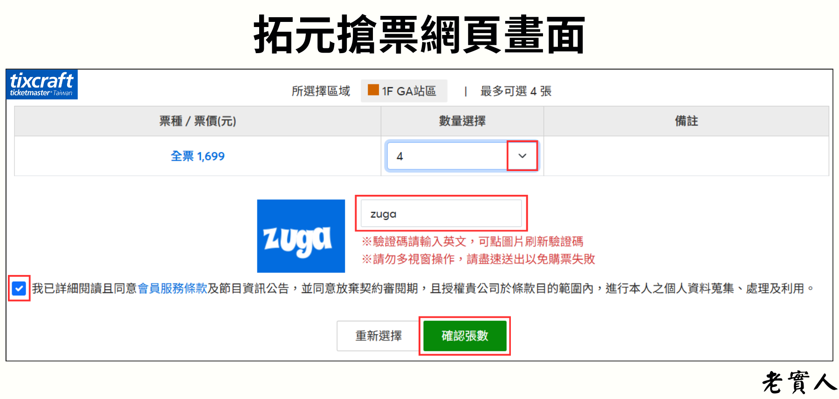Select the 全票 1,699 ticket type

click(x=198, y=156)
